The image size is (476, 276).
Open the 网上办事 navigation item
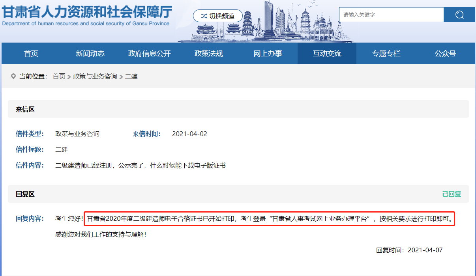point(268,53)
